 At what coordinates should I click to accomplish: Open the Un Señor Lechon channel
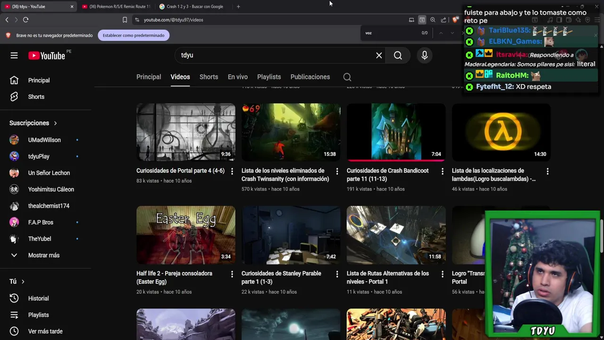click(49, 173)
